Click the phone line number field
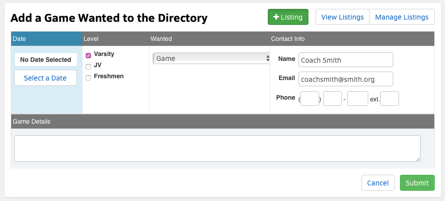This screenshot has height=201, width=445. [358, 99]
